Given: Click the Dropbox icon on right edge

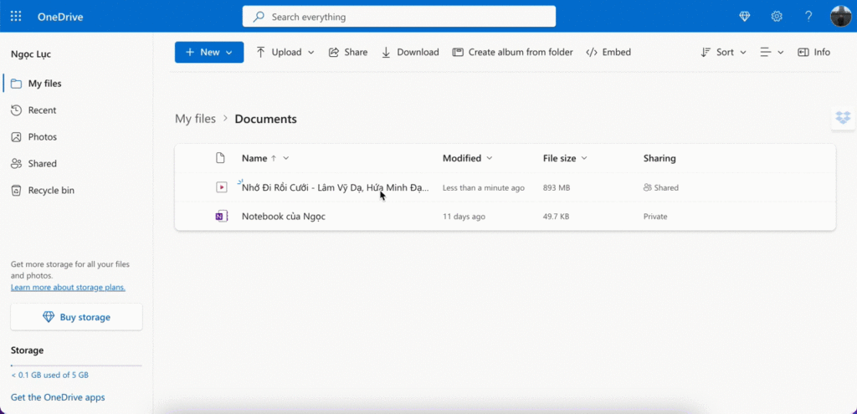Looking at the screenshot, I should tap(843, 118).
